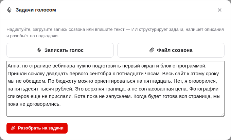Click the red Разобрать на задачи button

click(37, 128)
